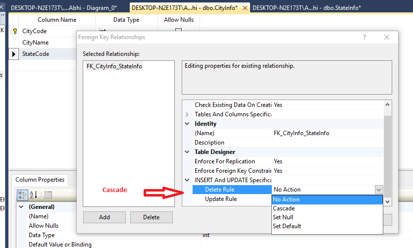Select FK_CityInfo_StateInfo in the relationship list
The width and height of the screenshot is (413, 248).
(x=114, y=67)
